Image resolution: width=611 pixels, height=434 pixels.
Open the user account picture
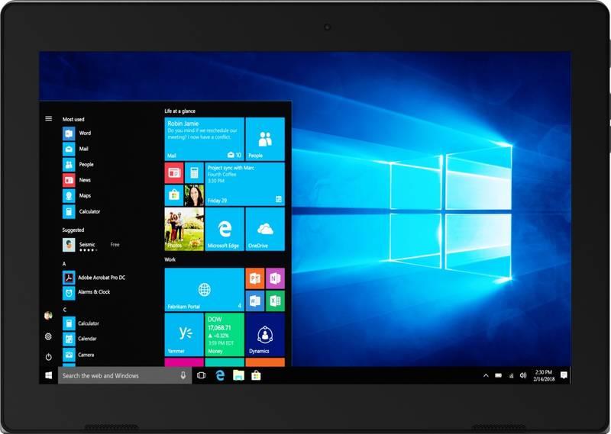48,315
